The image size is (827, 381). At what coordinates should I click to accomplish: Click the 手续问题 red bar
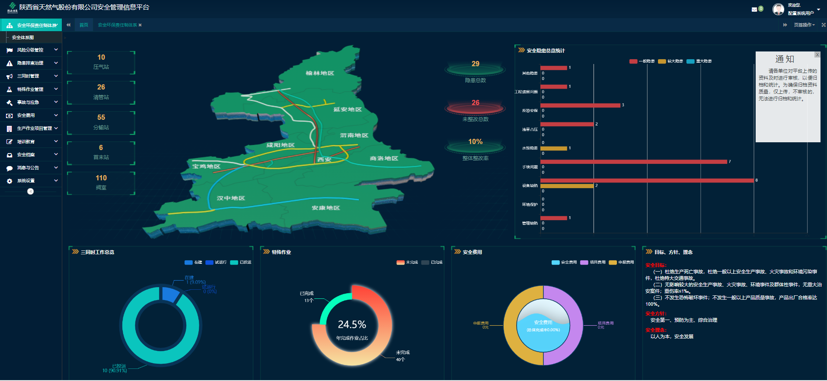coord(634,162)
